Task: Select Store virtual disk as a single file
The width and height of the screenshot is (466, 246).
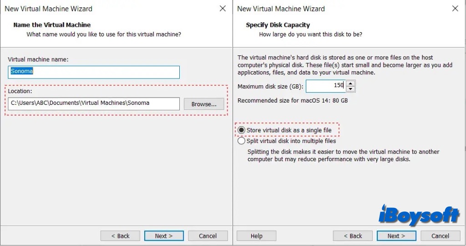Action: 242,130
